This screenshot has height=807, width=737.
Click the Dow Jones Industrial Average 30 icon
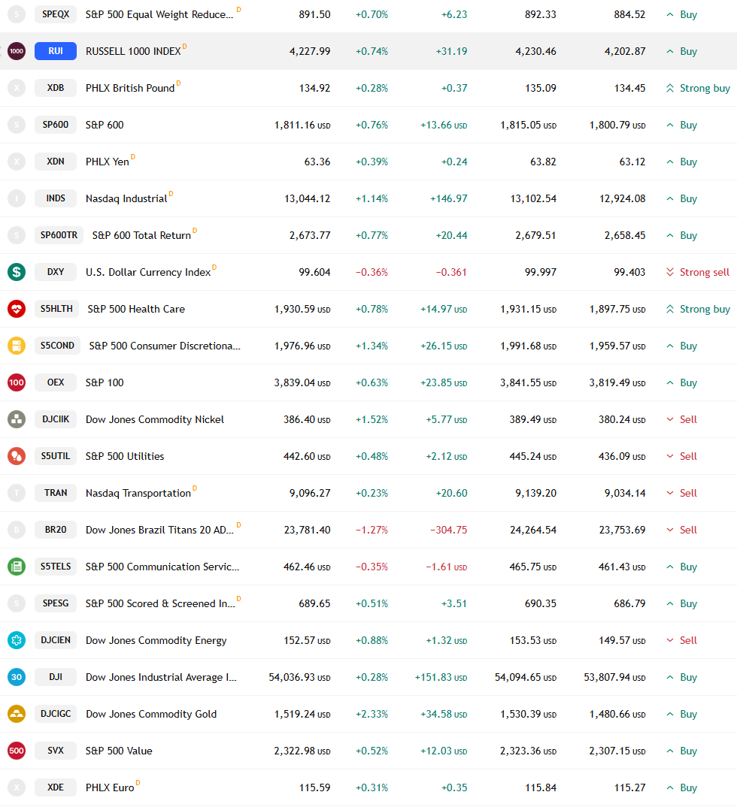click(17, 677)
